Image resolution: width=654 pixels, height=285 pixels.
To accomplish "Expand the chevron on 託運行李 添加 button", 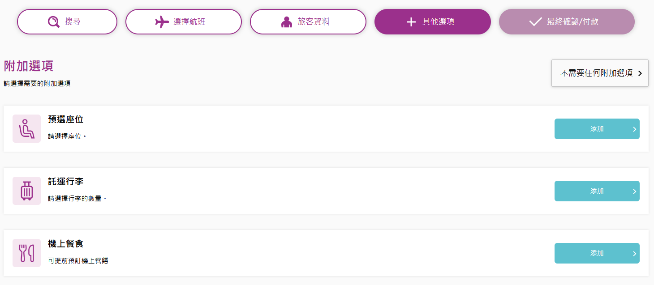I will [634, 191].
